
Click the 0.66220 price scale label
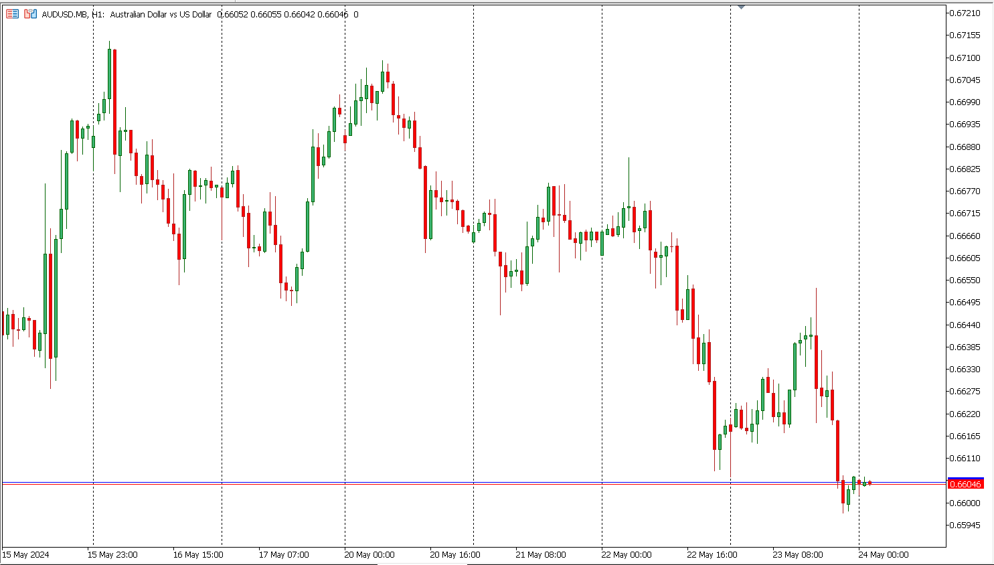965,414
